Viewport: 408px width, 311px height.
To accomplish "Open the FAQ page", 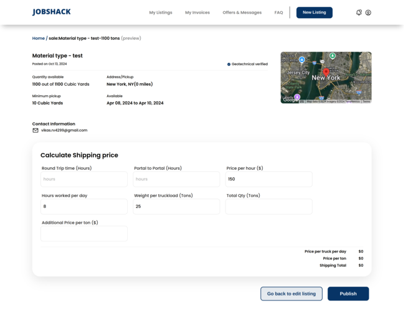I will point(278,12).
